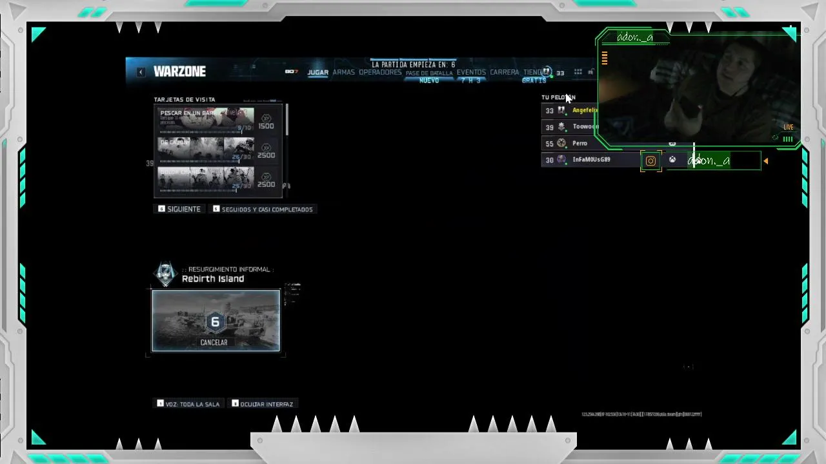The height and width of the screenshot is (464, 826).
Task: Select SEGUIDOS Y CASI COMPLETADOS
Action: coord(263,209)
